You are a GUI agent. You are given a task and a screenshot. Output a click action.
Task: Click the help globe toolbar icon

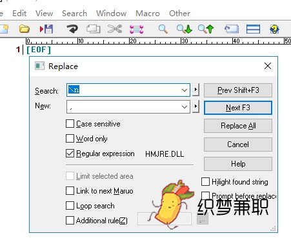(274, 29)
